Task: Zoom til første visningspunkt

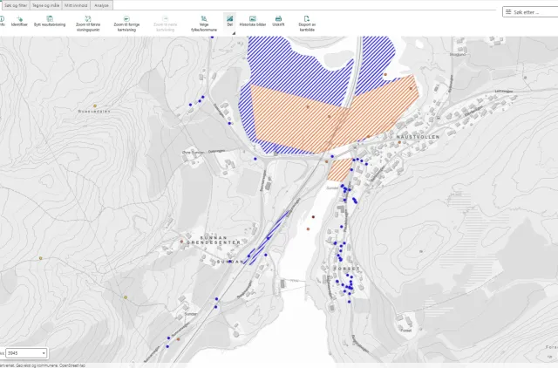Action: [89, 18]
